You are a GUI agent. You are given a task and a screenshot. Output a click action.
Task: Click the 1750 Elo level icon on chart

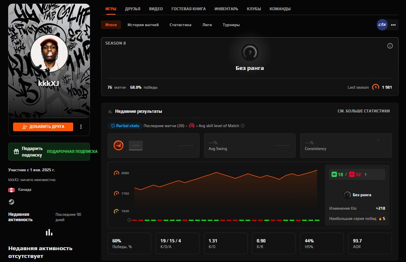point(117,193)
